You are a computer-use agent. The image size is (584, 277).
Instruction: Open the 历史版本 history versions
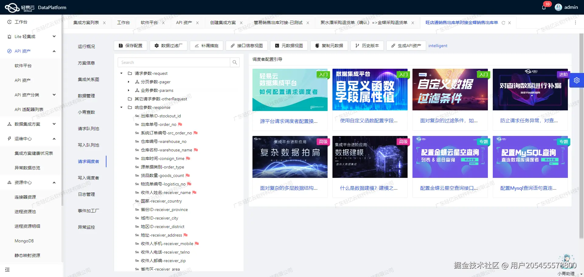(x=367, y=46)
